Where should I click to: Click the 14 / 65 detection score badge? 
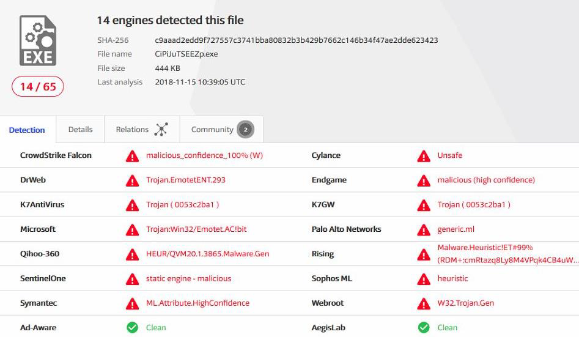[38, 87]
